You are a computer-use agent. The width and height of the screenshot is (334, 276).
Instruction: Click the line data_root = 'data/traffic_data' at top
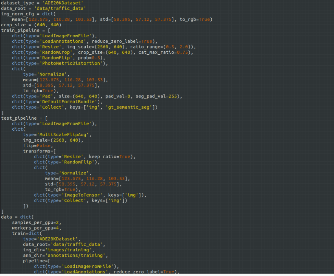[43, 9]
